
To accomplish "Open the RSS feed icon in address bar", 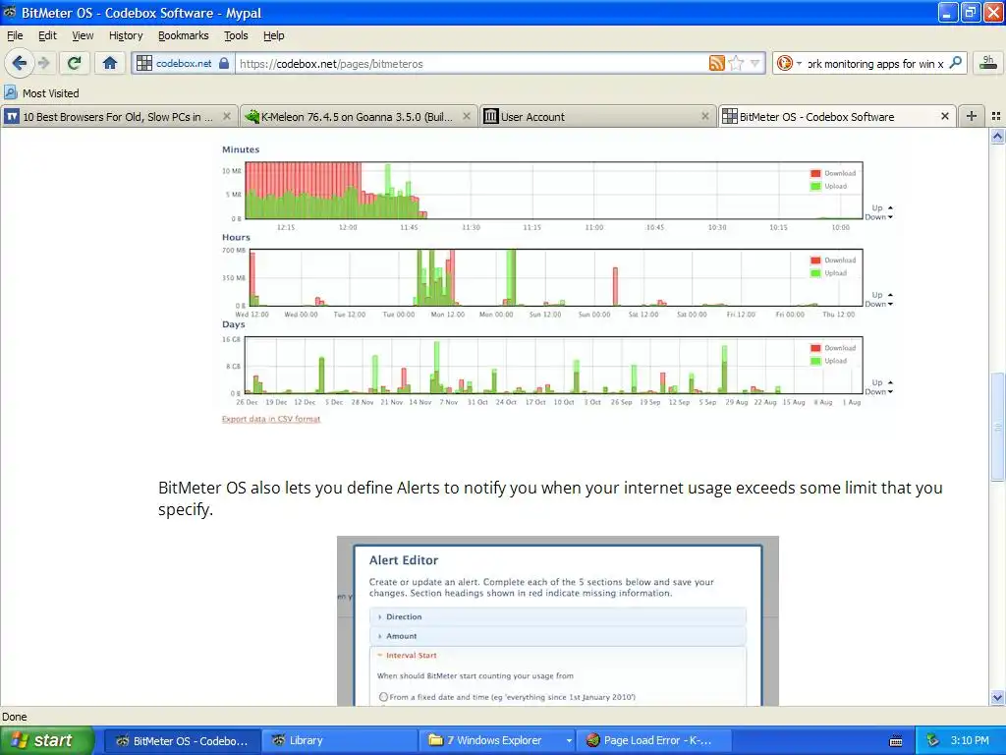I will pos(716,63).
